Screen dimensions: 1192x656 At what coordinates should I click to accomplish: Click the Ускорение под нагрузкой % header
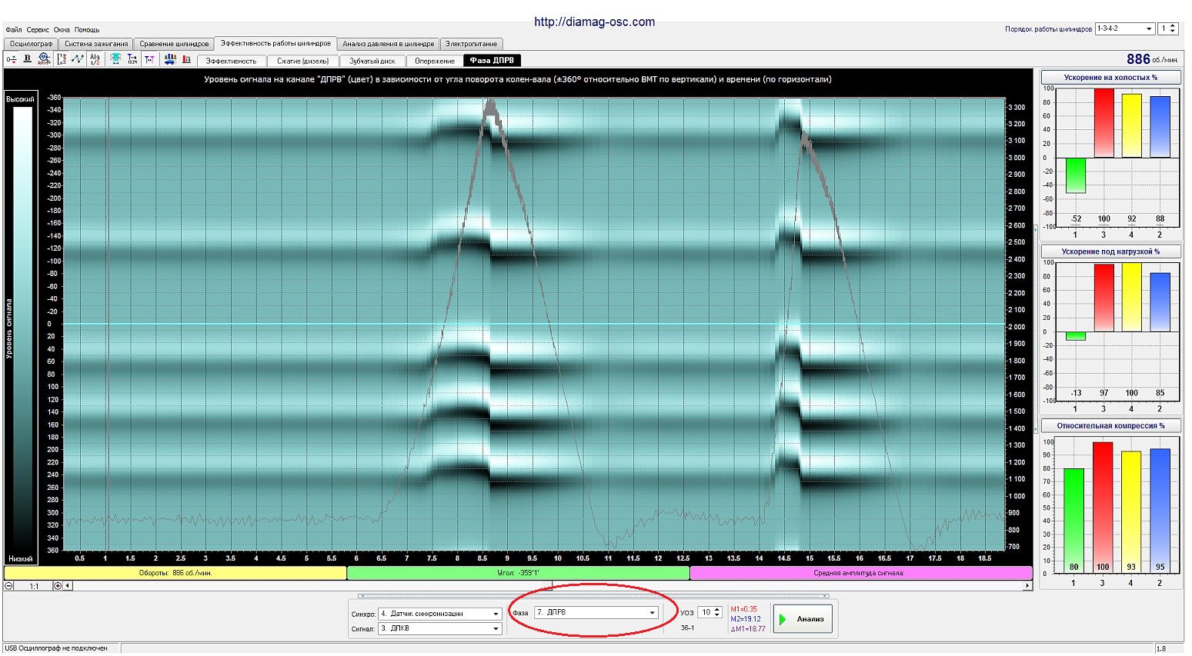coord(1110,251)
